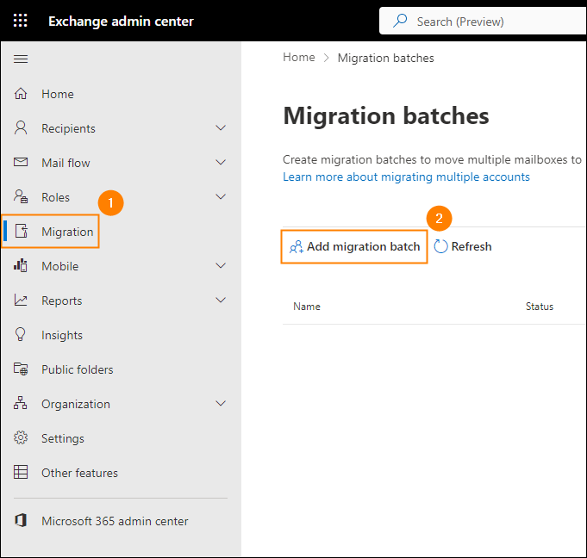Open the app launcher waffle icon

coord(20,21)
